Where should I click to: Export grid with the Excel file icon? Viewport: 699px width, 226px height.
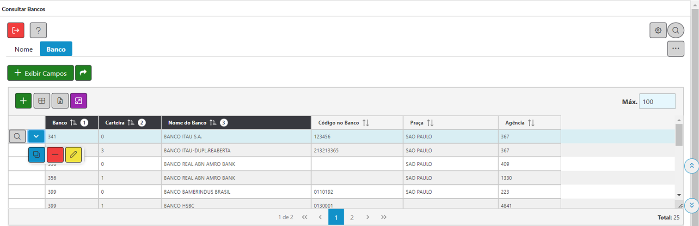pos(60,101)
